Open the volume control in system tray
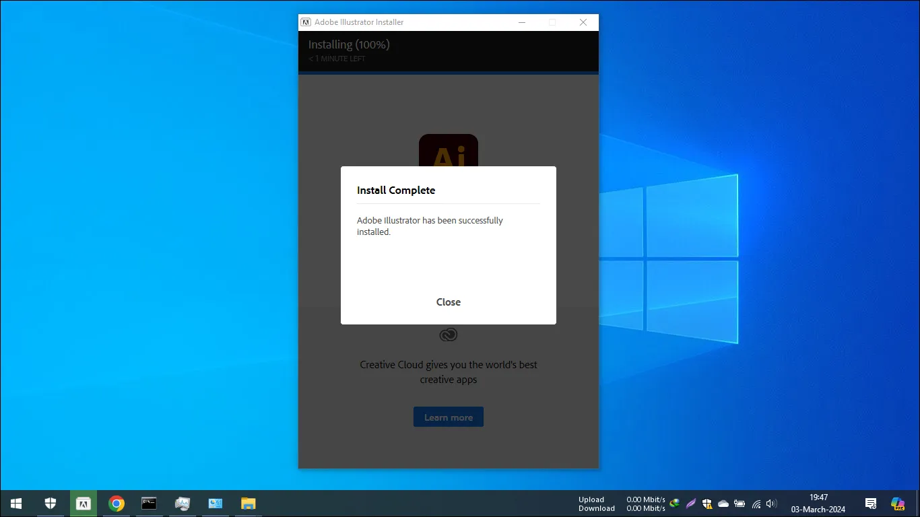 point(771,504)
